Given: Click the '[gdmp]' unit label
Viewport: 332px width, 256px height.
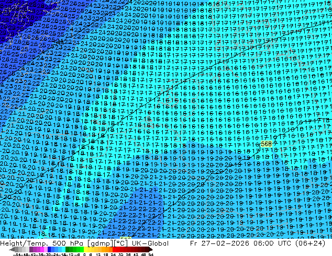Looking at the screenshot, I should point(100,243).
